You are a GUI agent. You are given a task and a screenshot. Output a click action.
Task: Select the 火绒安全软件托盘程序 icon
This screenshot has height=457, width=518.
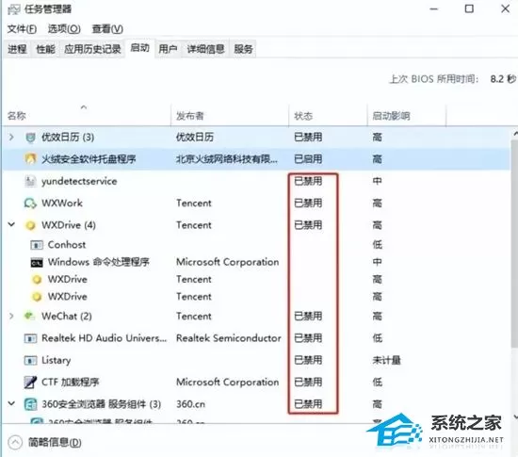30,159
